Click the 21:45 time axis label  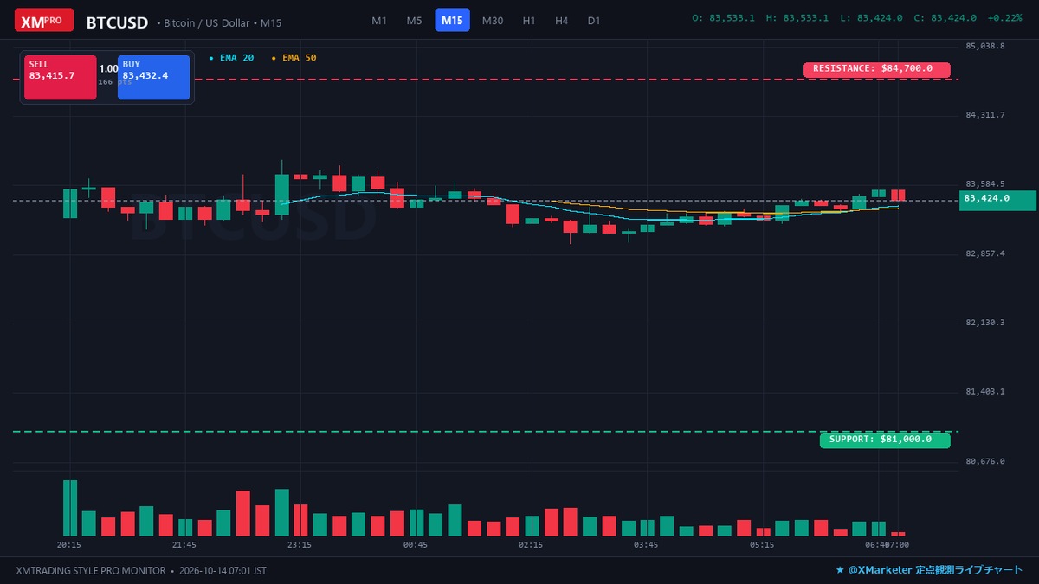[x=184, y=545]
